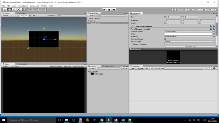Search project by label icon
219x123 pixels.
pyautogui.click(x=126, y=68)
